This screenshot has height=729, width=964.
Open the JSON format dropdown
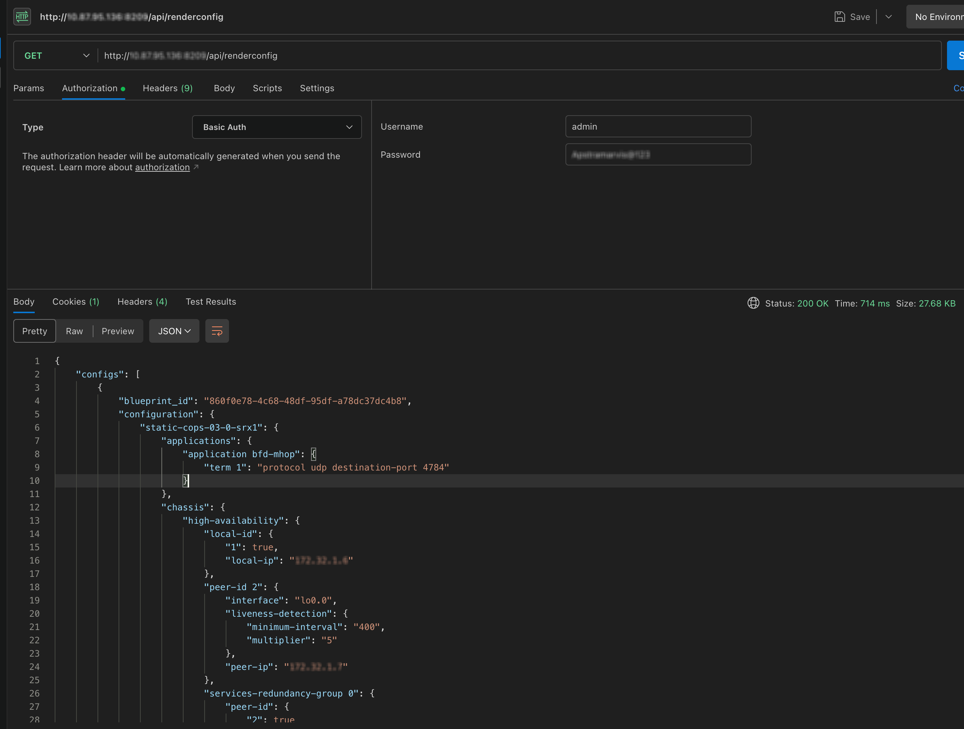(x=174, y=331)
